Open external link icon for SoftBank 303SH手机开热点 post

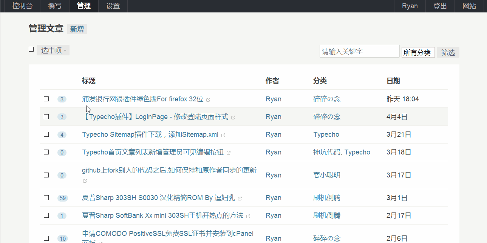pos(248,216)
